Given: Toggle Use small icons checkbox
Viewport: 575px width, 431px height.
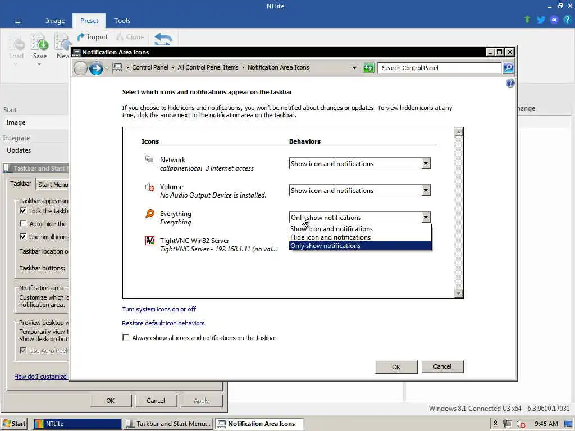Looking at the screenshot, I should [x=23, y=236].
